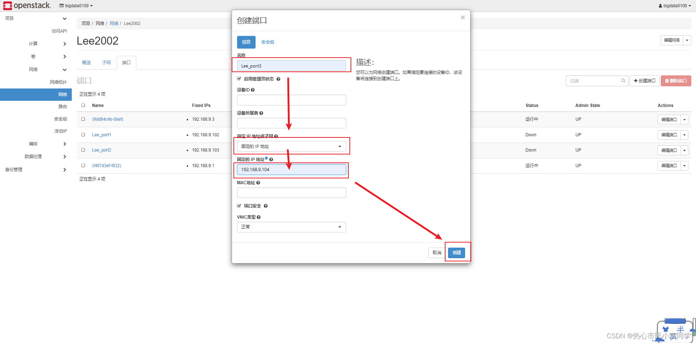The width and height of the screenshot is (696, 343).
Task: Switch to the 安全组 tab in the dialog
Action: coord(268,42)
